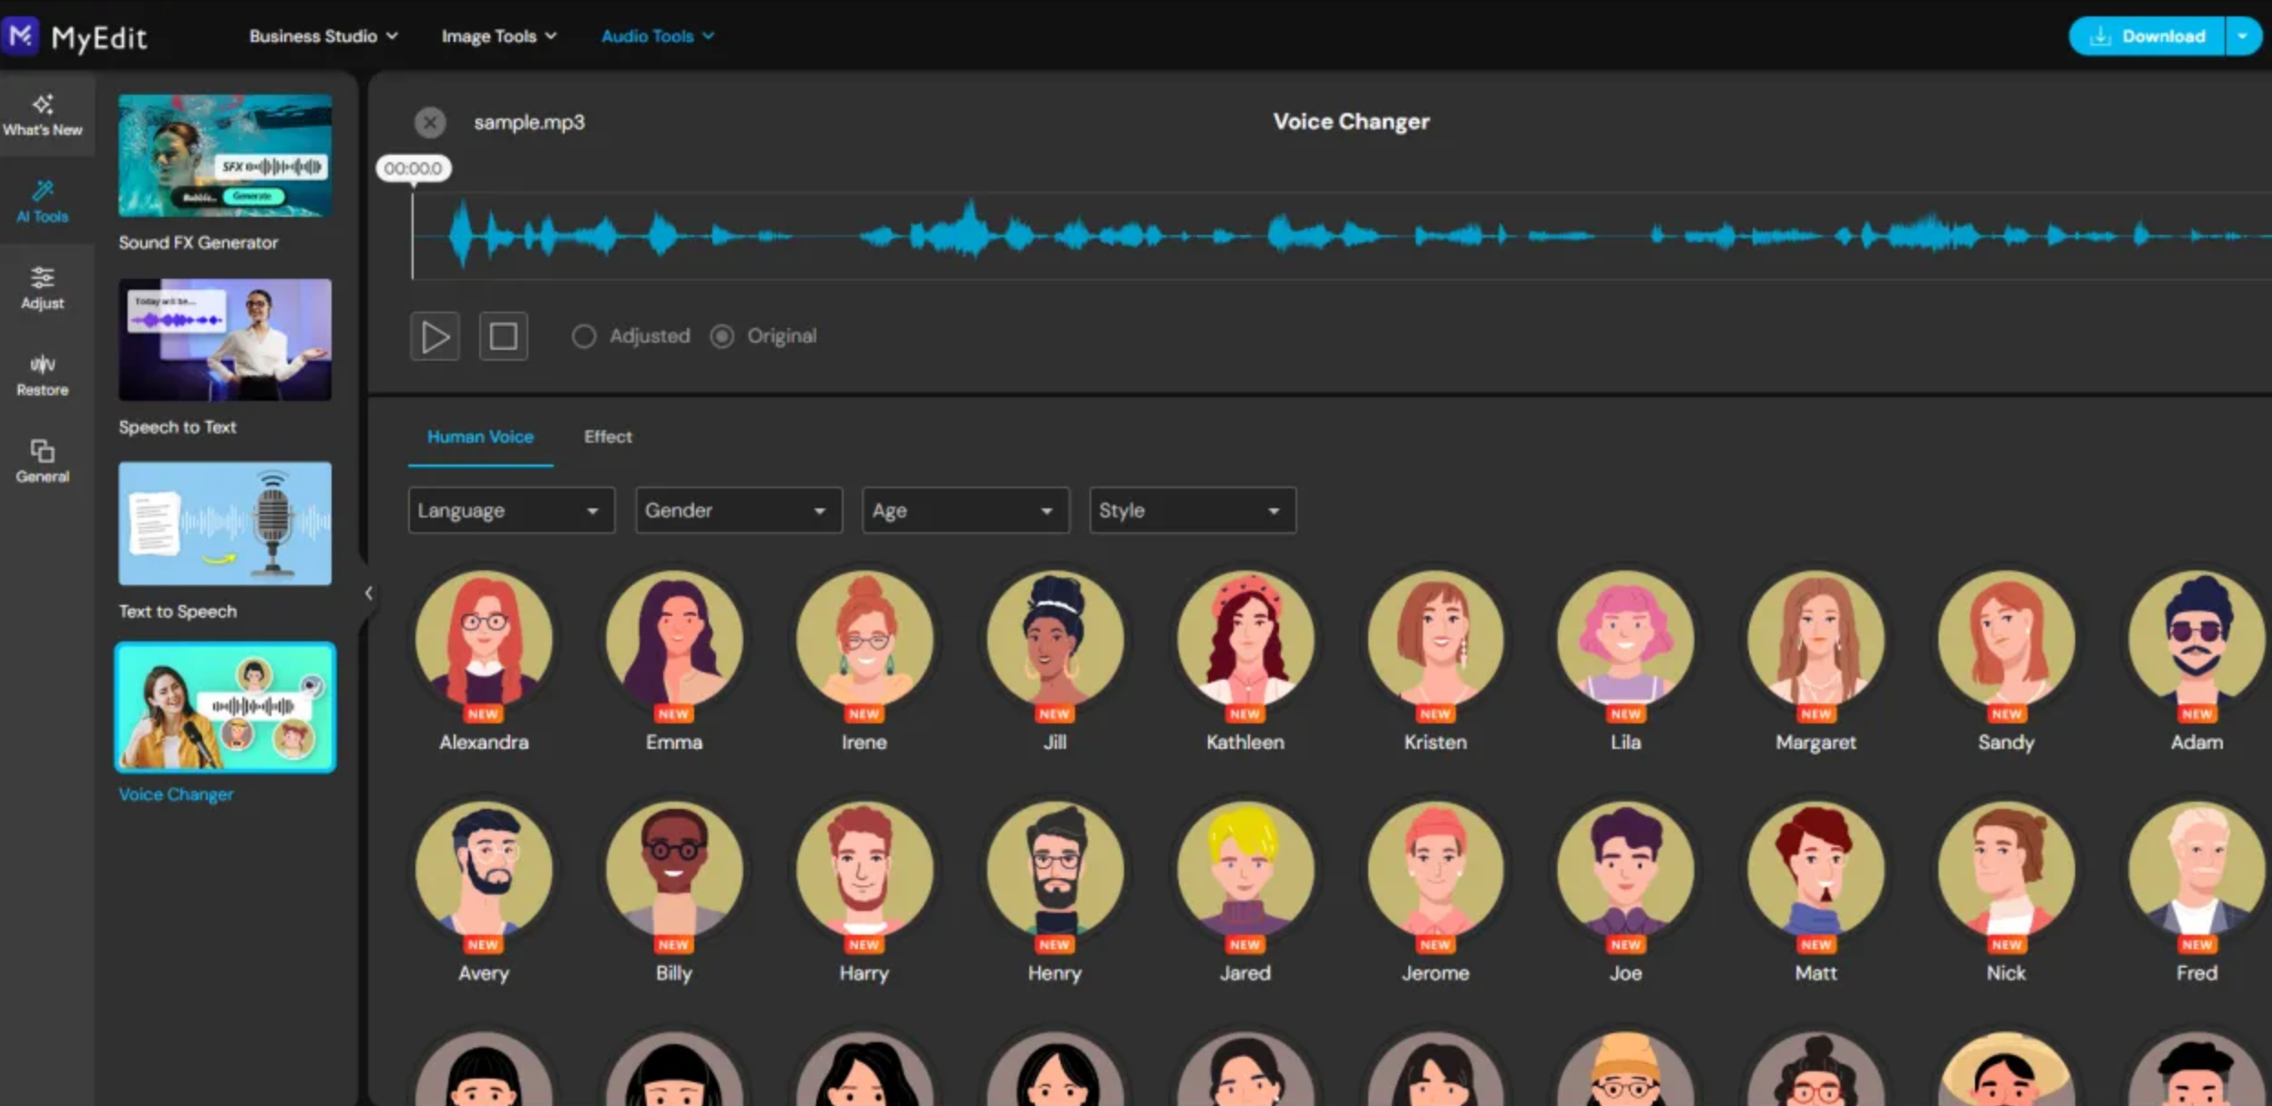Select the AI Tools sidebar icon
2272x1106 pixels.
[42, 201]
